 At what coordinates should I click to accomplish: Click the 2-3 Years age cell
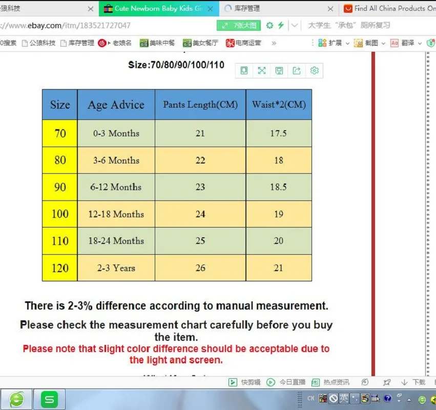(116, 268)
